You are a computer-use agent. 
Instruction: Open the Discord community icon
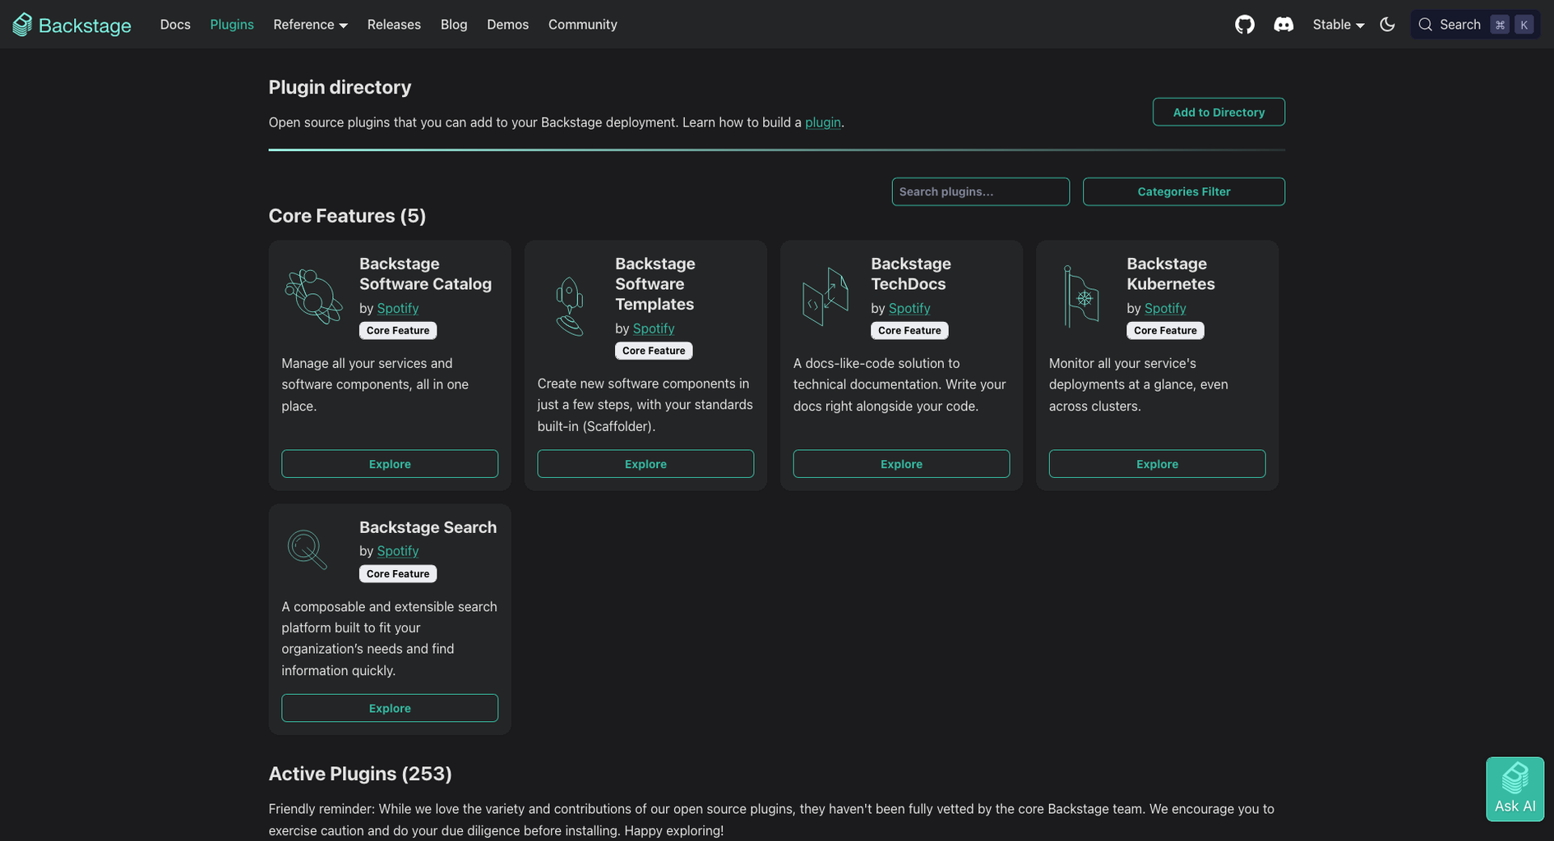[x=1283, y=25]
